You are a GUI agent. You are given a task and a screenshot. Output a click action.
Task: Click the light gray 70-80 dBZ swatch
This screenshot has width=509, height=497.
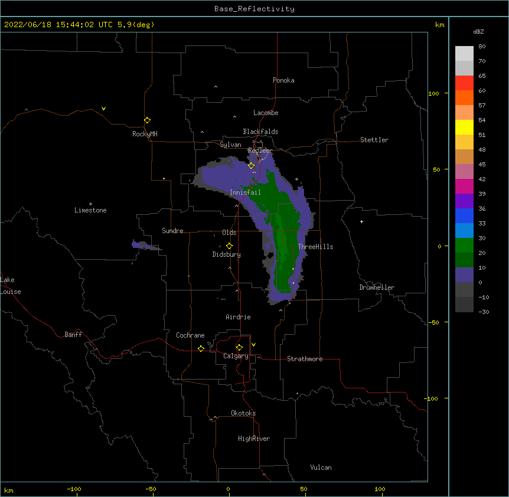(x=464, y=54)
